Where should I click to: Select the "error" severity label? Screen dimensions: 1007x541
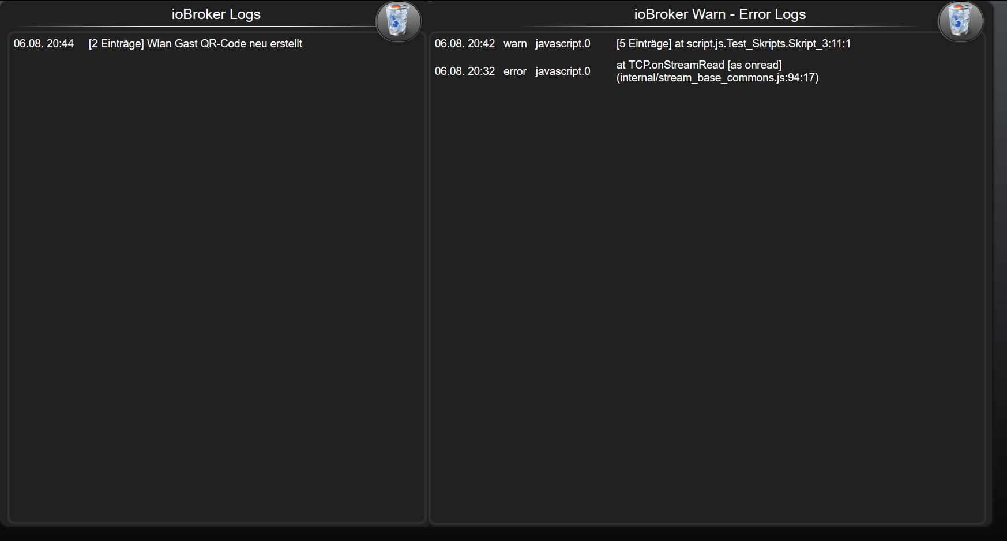pyautogui.click(x=515, y=71)
